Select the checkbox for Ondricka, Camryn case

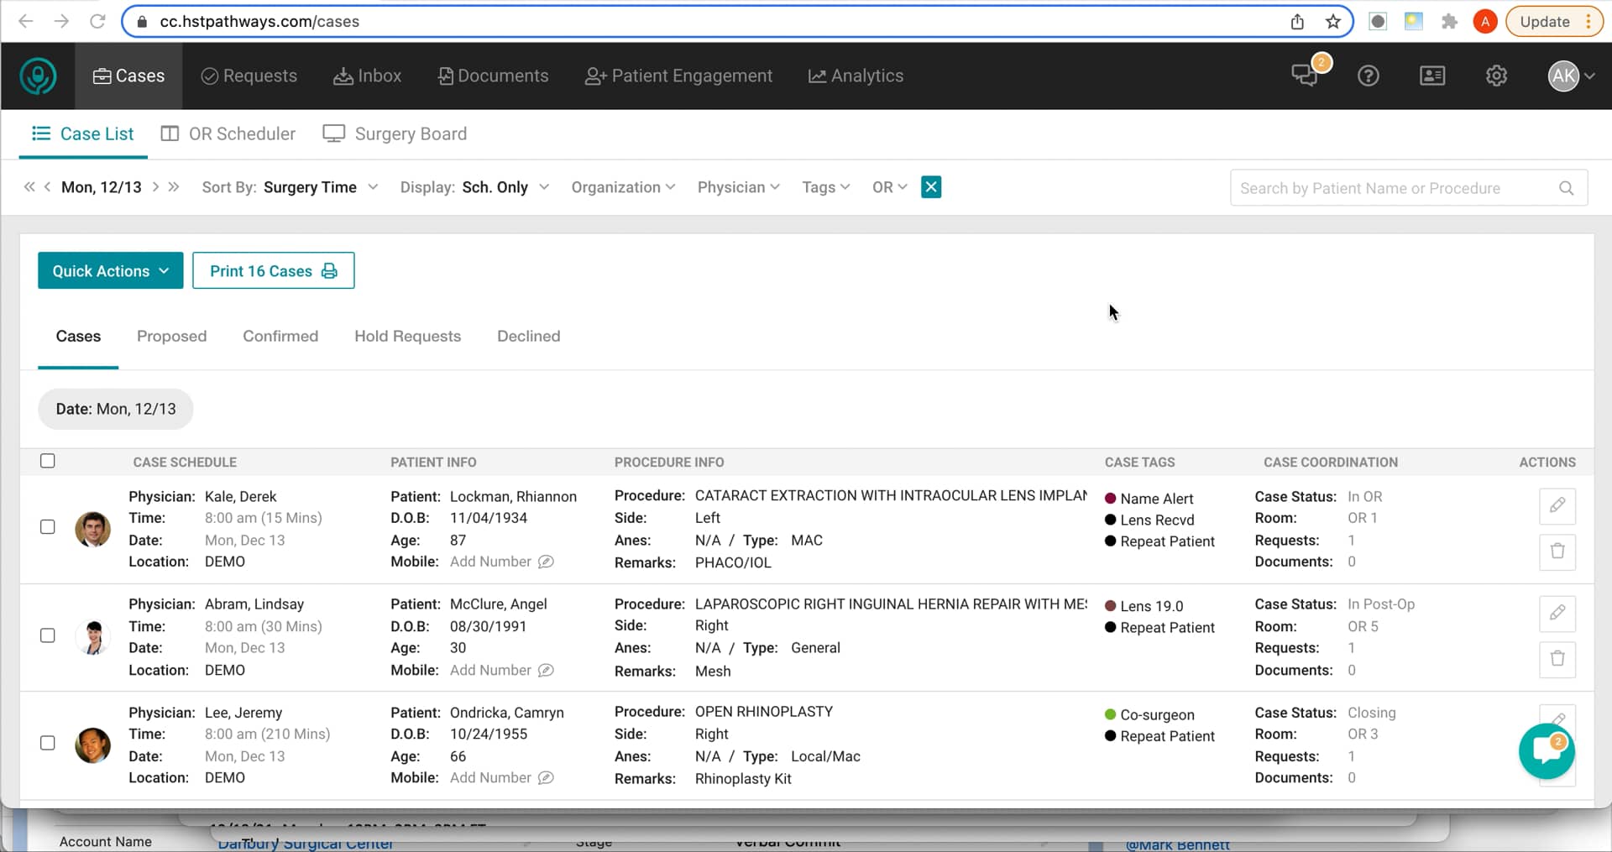pyautogui.click(x=48, y=743)
